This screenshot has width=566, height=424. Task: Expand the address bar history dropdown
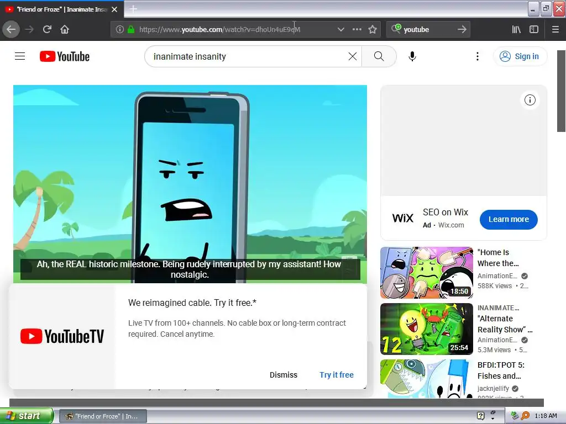click(340, 29)
